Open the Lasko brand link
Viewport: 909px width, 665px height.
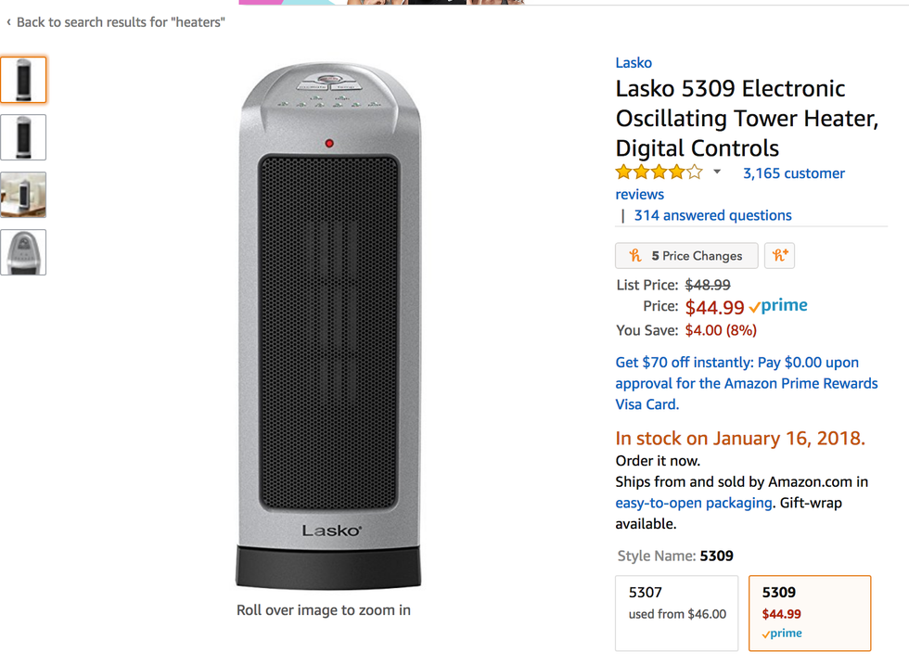click(634, 63)
